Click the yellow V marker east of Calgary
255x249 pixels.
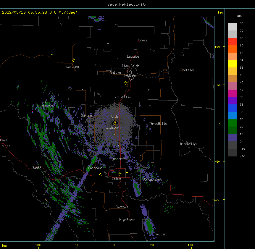coord(127,173)
